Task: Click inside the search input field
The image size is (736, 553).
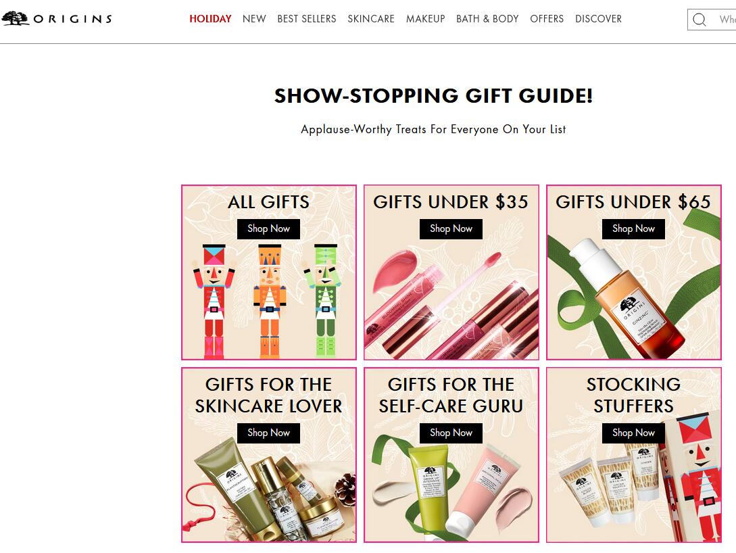Action: point(723,19)
